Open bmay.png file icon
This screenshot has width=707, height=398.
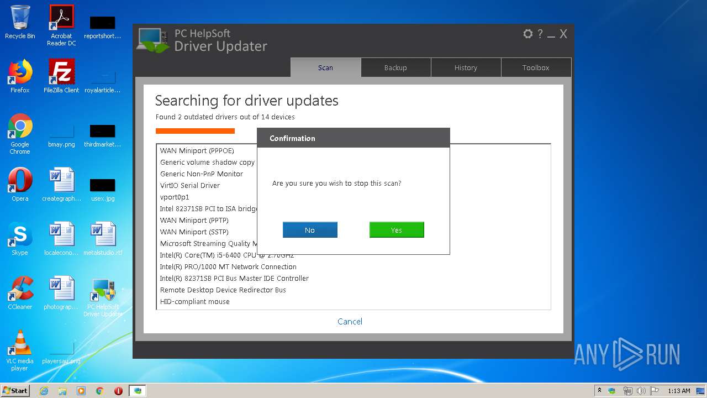pyautogui.click(x=61, y=135)
